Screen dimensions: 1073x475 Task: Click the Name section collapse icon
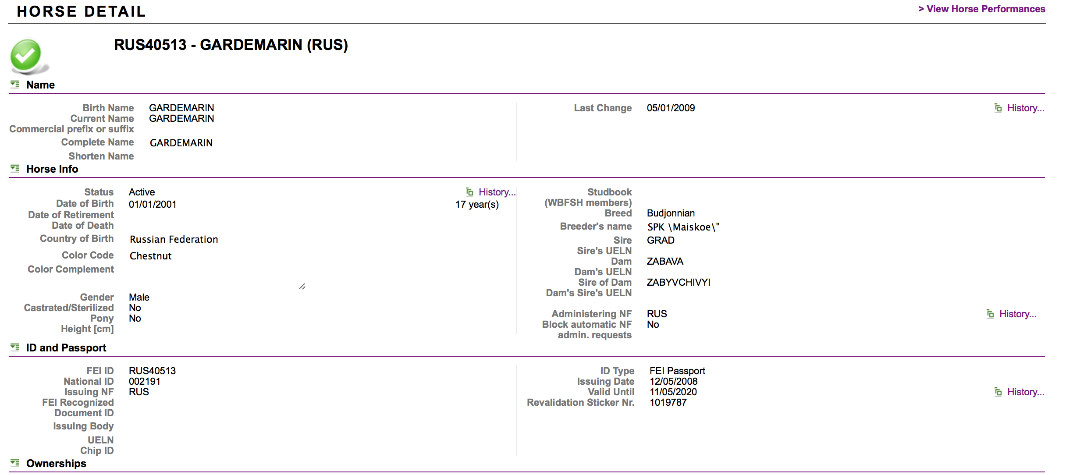coord(15,85)
